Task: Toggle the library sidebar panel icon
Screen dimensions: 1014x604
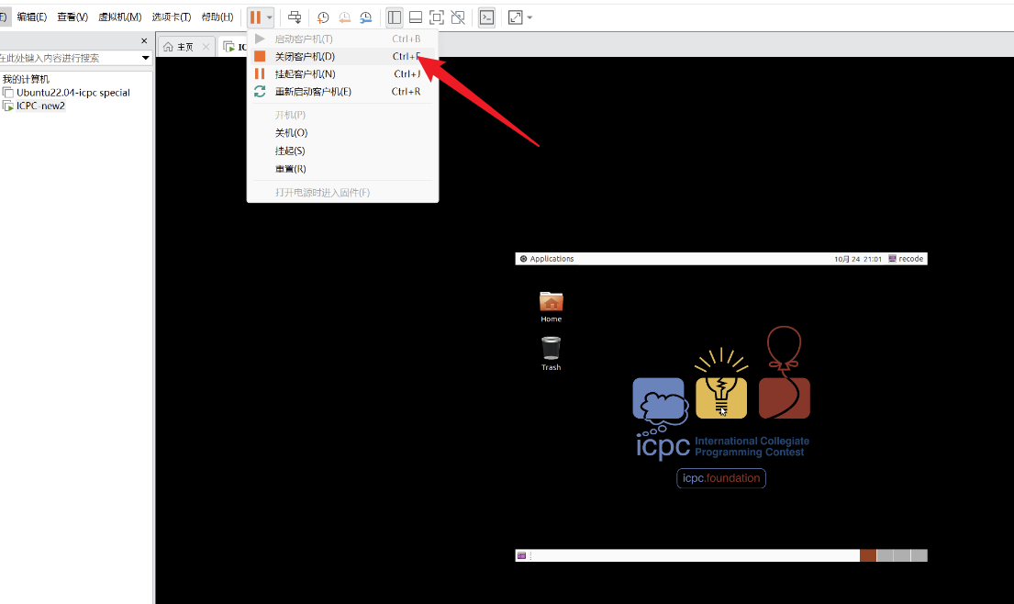Action: 395,17
